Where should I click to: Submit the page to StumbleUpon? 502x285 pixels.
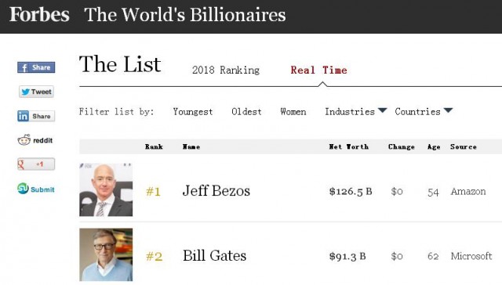pos(36,189)
